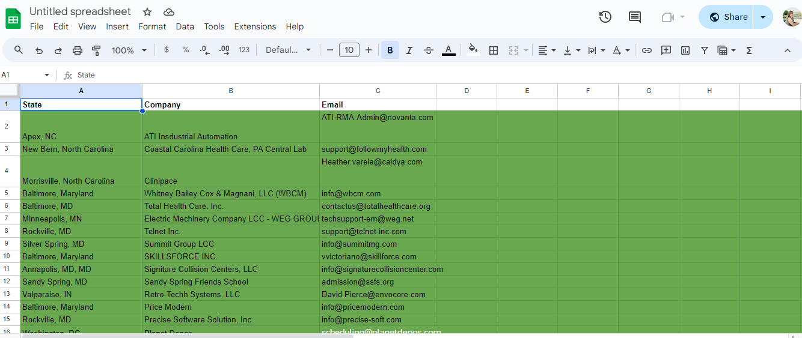
Task: Undo the last action
Action: [x=39, y=50]
